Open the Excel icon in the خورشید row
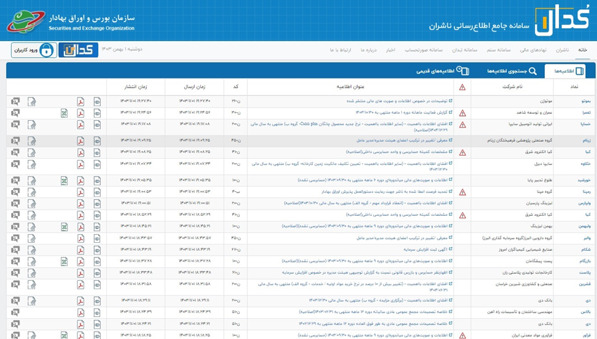The width and height of the screenshot is (597, 339). (x=64, y=180)
